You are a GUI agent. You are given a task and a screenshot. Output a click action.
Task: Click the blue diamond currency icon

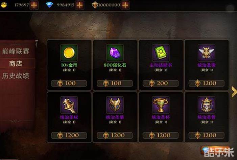[x=49, y=5]
